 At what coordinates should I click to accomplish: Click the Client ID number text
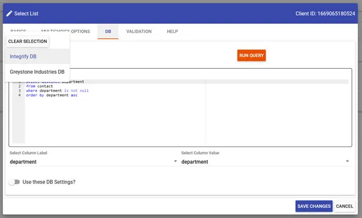[x=336, y=13]
